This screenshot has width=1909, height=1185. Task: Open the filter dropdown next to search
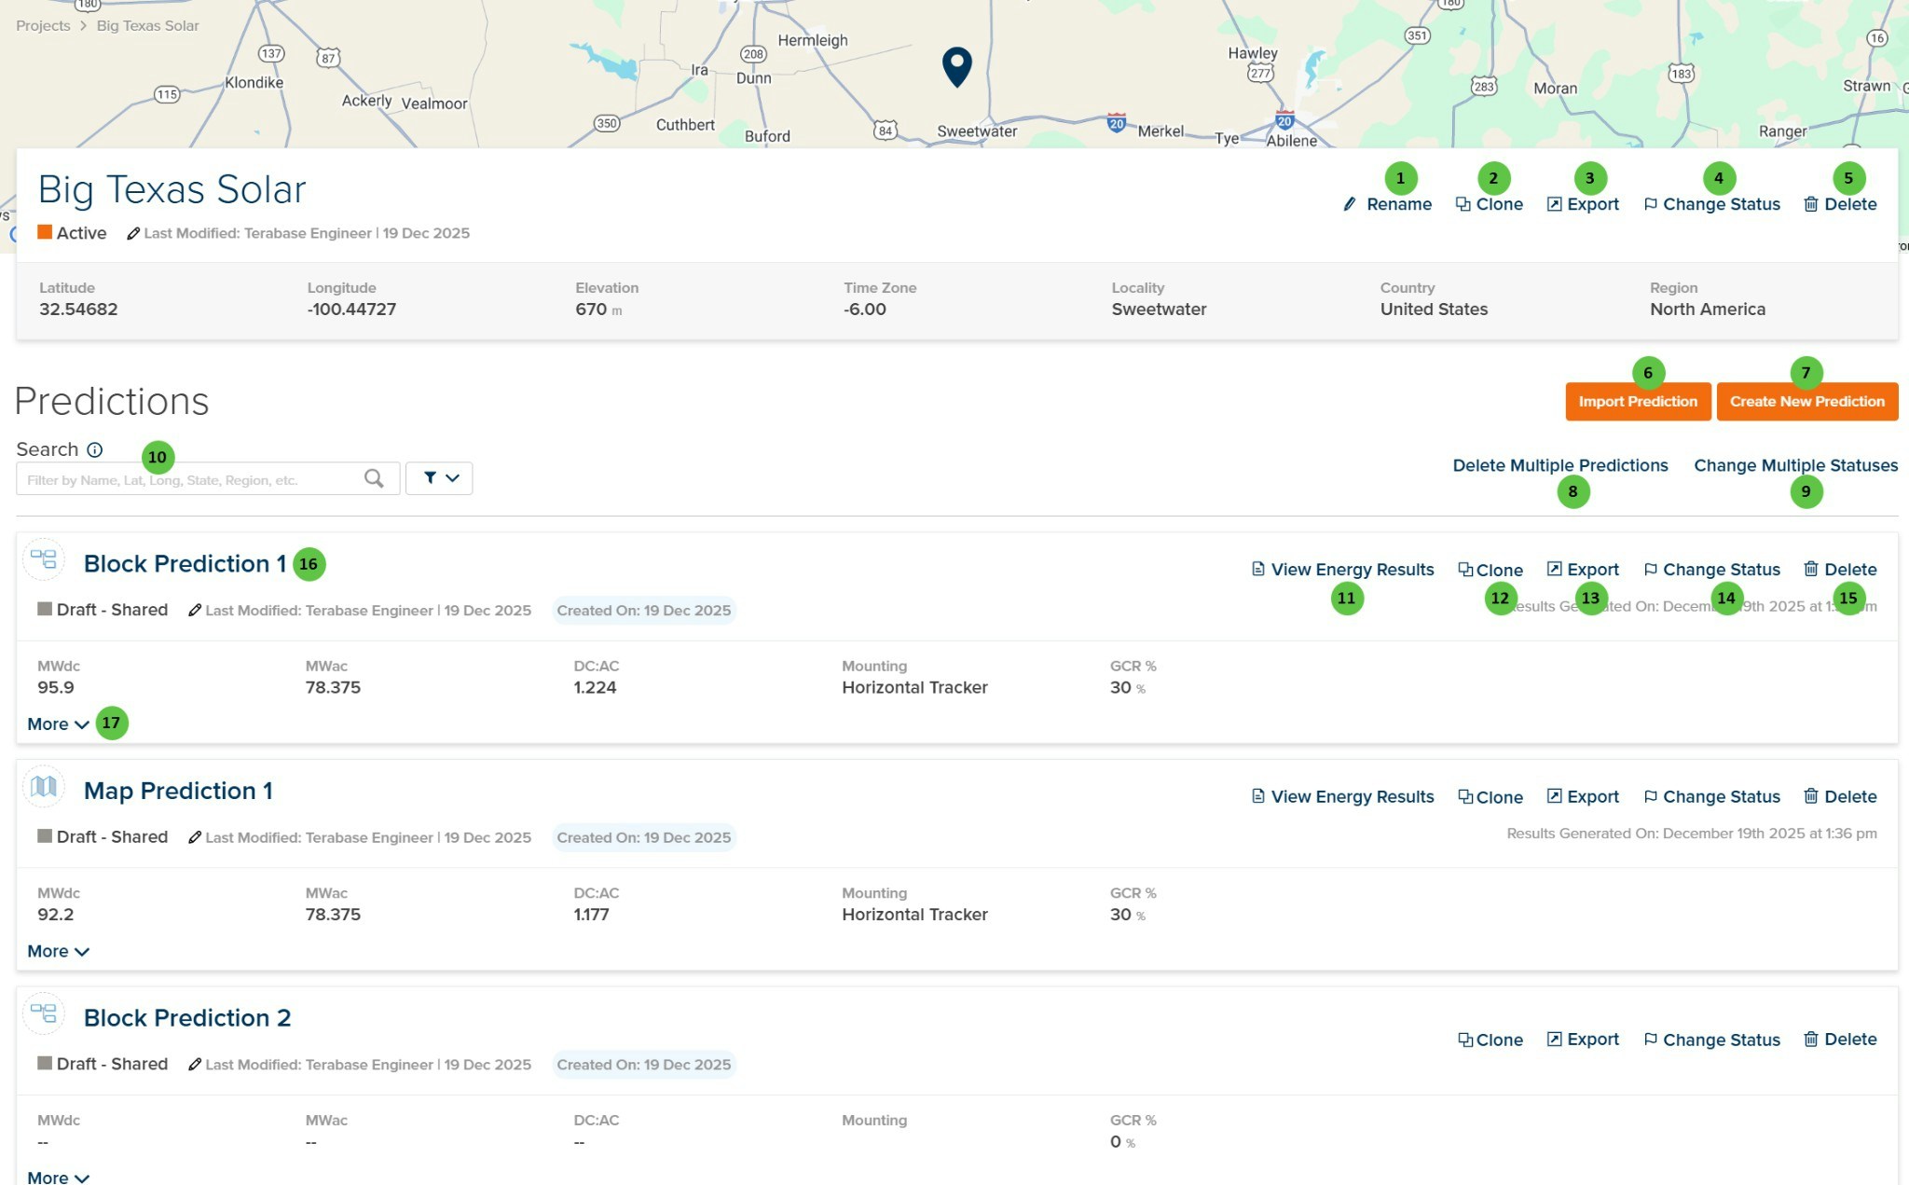[x=438, y=478]
